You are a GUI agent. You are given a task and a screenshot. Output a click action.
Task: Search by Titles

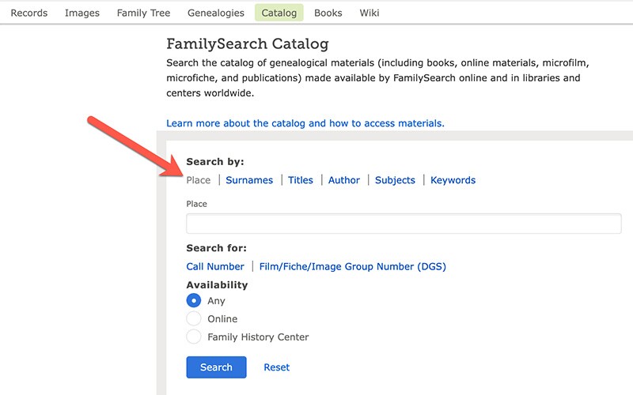(x=301, y=180)
